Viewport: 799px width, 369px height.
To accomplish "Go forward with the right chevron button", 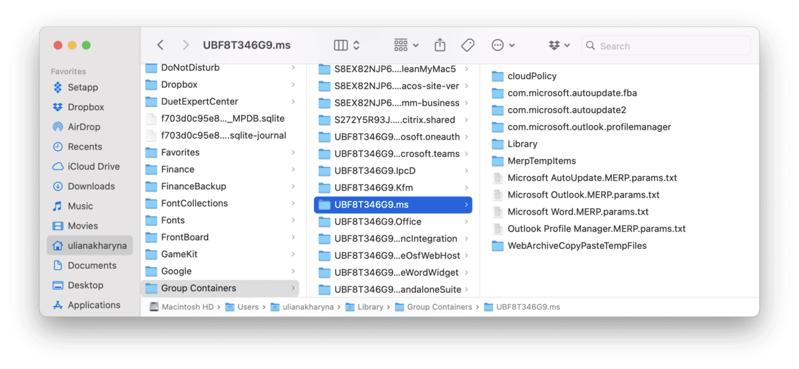I will coord(185,45).
